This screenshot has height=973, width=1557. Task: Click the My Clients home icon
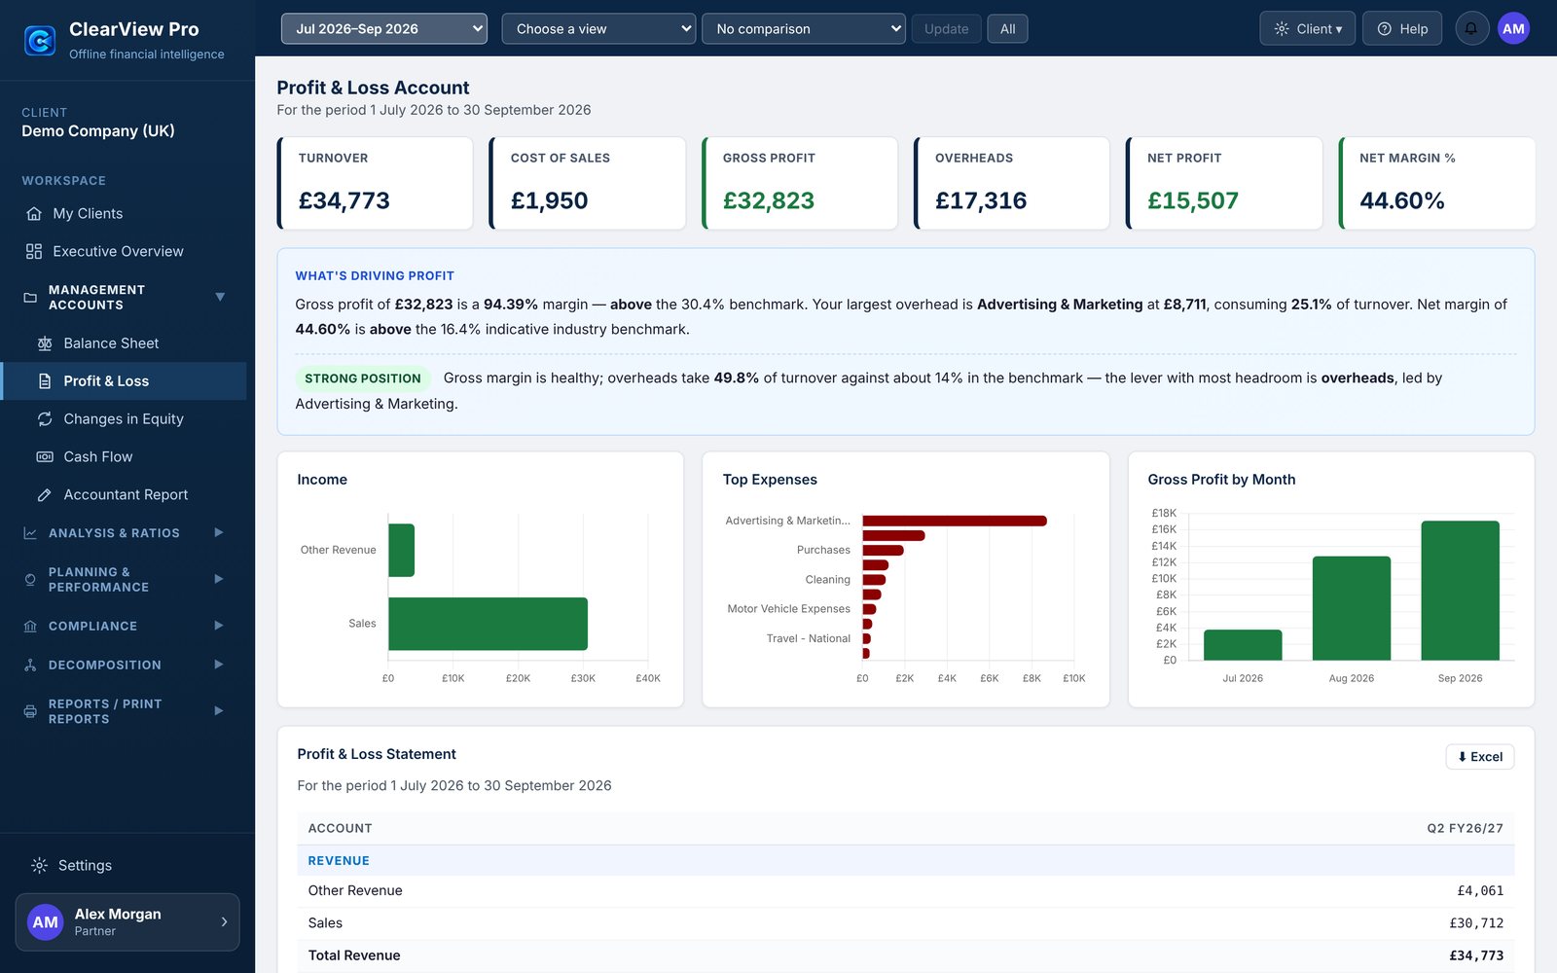[34, 213]
